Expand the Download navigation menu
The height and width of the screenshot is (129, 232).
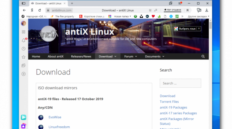coord(107,57)
